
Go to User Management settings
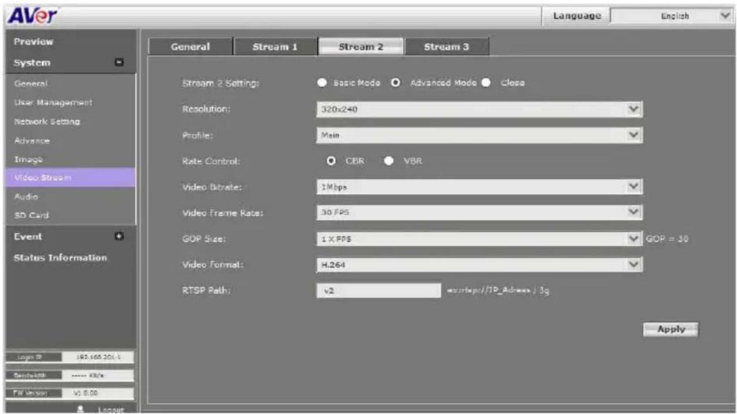(53, 102)
